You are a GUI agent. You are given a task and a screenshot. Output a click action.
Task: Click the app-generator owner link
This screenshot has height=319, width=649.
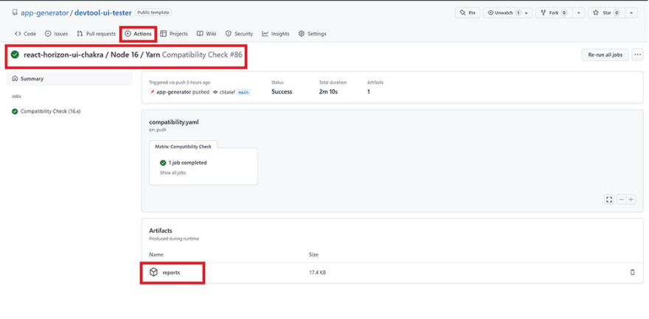(45, 13)
